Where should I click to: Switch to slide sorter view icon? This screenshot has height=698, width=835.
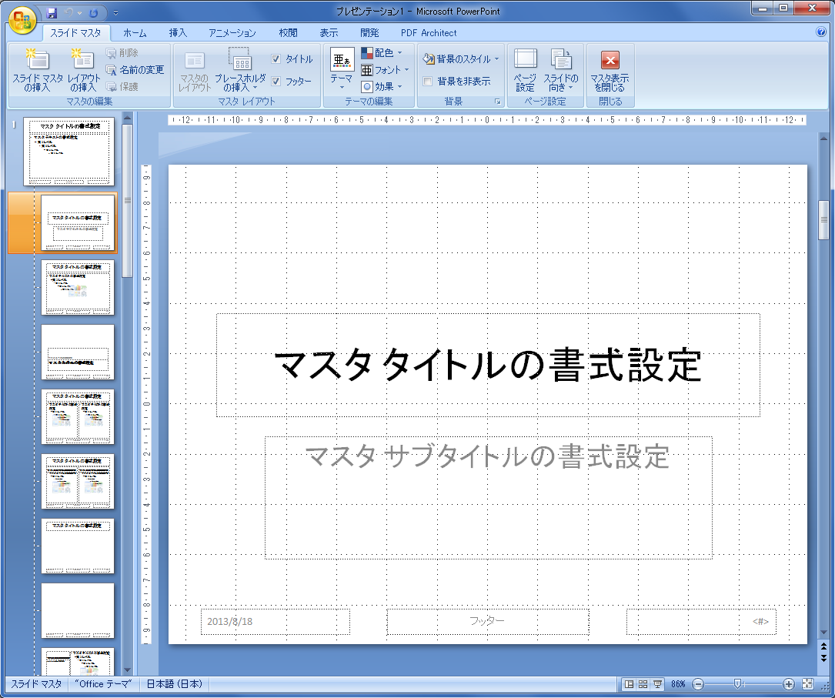tap(643, 683)
